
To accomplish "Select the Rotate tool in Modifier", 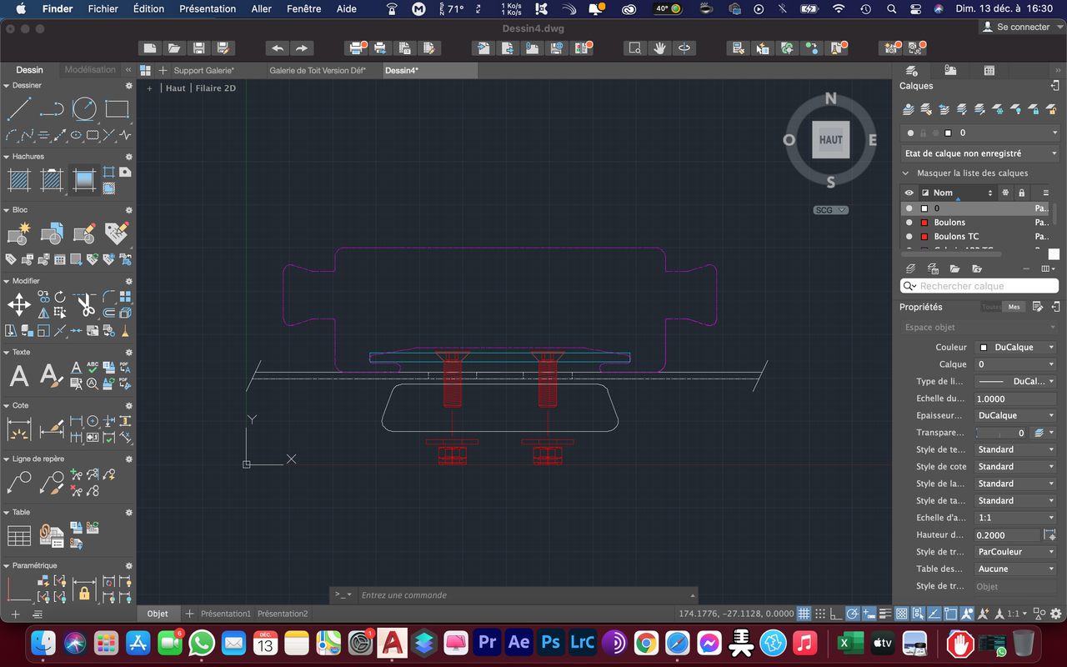I will [60, 297].
